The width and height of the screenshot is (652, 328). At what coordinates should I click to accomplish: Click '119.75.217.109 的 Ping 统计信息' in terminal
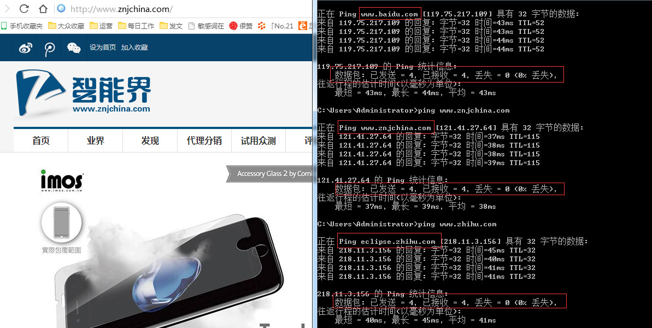[387, 67]
